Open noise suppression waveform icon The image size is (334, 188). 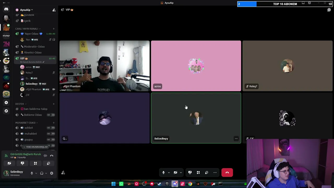[x=45, y=156]
